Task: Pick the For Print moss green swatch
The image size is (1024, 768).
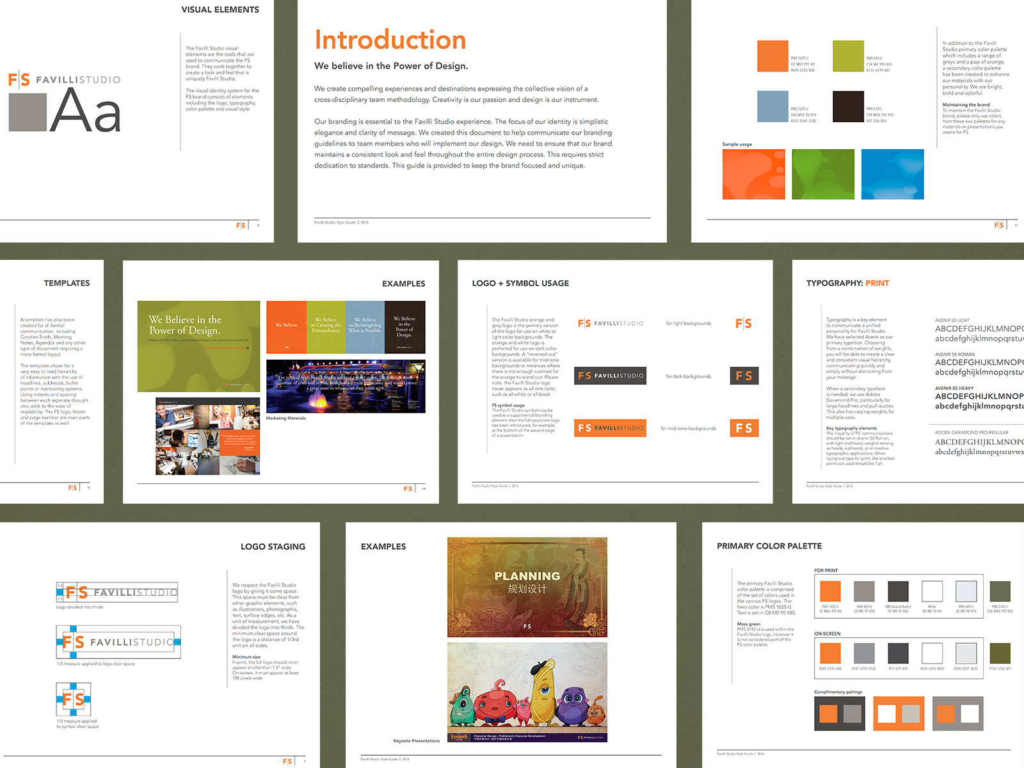Action: pyautogui.click(x=1000, y=591)
